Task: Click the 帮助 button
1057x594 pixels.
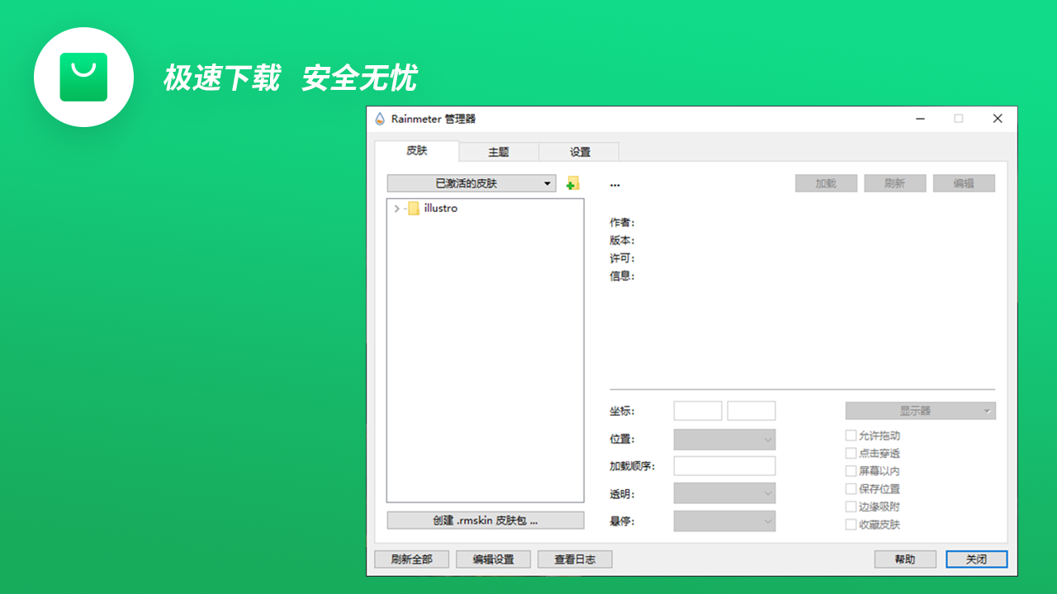Action: (905, 559)
